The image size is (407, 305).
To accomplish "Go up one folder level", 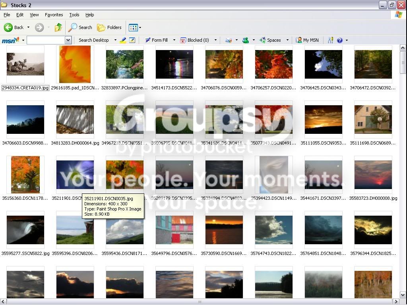I will tap(58, 27).
